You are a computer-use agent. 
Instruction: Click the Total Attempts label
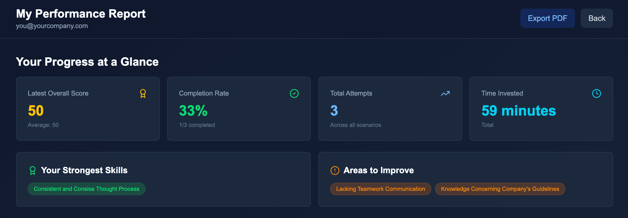coord(351,93)
